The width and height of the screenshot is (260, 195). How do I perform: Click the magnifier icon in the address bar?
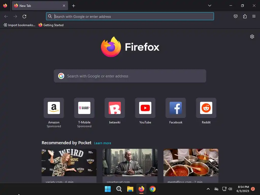click(x=50, y=16)
